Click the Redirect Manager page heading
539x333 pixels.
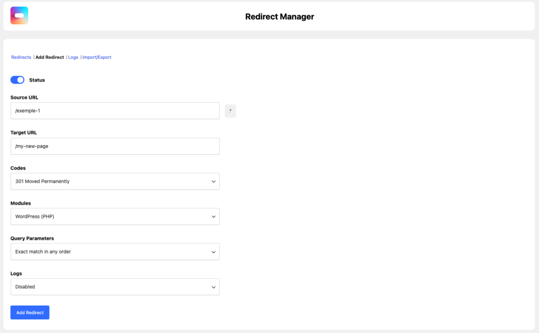280,17
